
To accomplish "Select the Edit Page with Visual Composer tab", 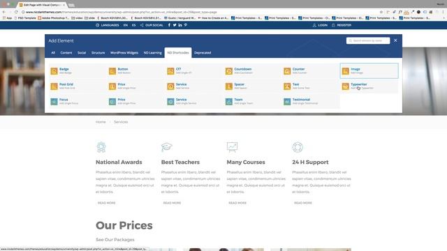I will (42, 5).
